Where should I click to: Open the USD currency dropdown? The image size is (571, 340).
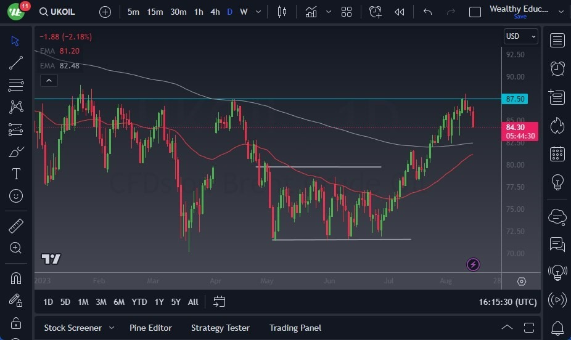click(520, 36)
